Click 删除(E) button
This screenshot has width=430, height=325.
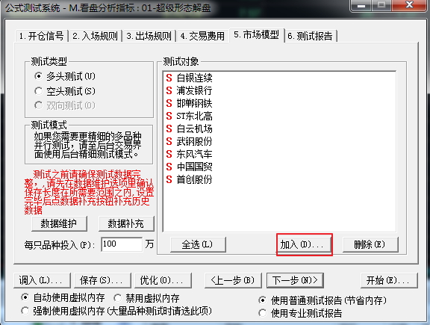[370, 244]
